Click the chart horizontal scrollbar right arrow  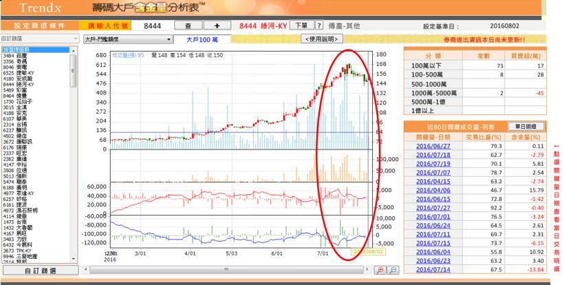(367, 269)
